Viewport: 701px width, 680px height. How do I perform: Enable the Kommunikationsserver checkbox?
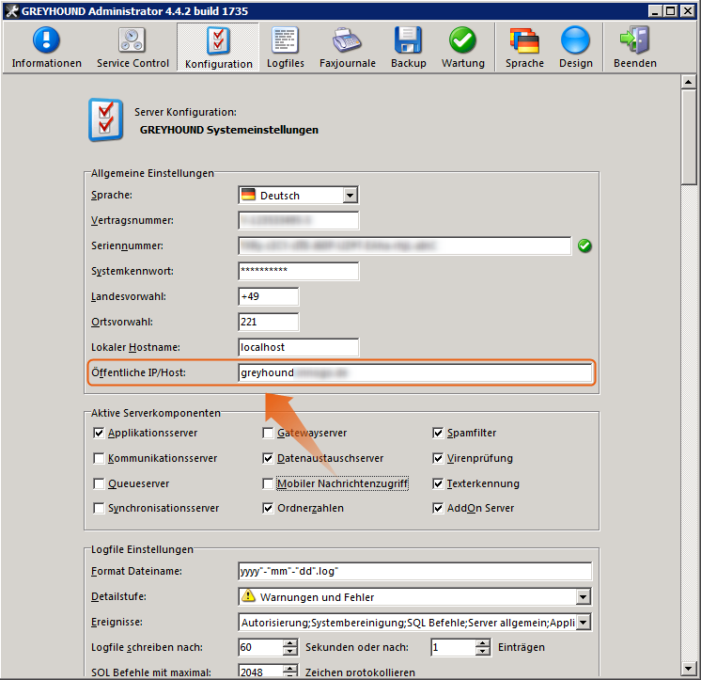pos(99,458)
